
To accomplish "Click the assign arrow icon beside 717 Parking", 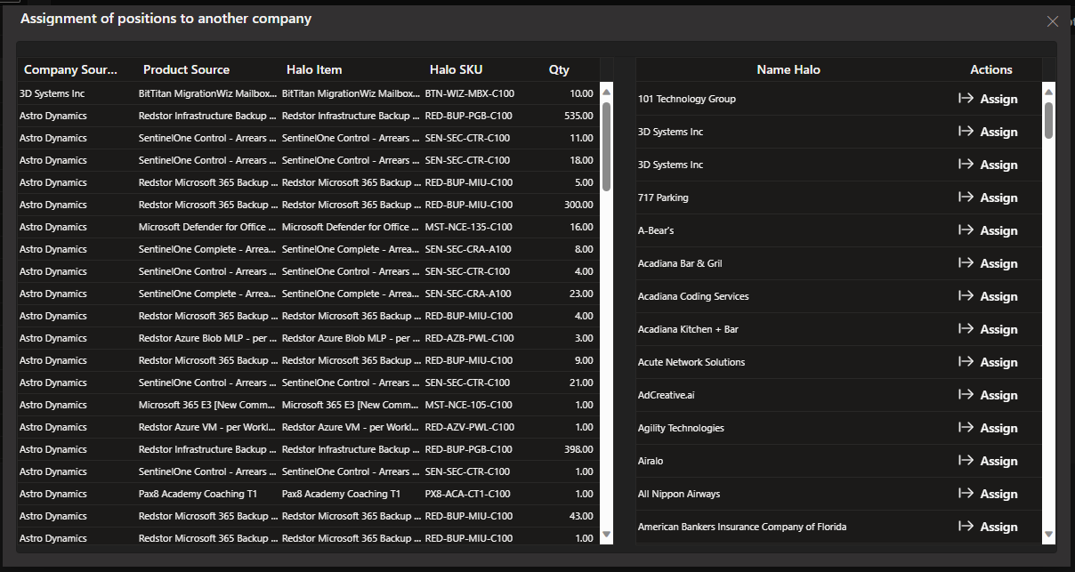I will tap(966, 197).
